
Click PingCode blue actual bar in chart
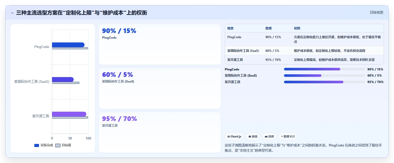(68, 45)
